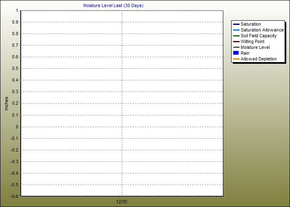Select the 12/30 date label on x-axis

[x=122, y=201]
